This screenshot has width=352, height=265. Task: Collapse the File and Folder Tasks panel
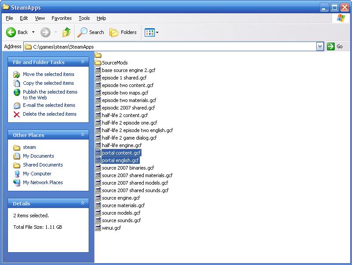click(x=82, y=62)
